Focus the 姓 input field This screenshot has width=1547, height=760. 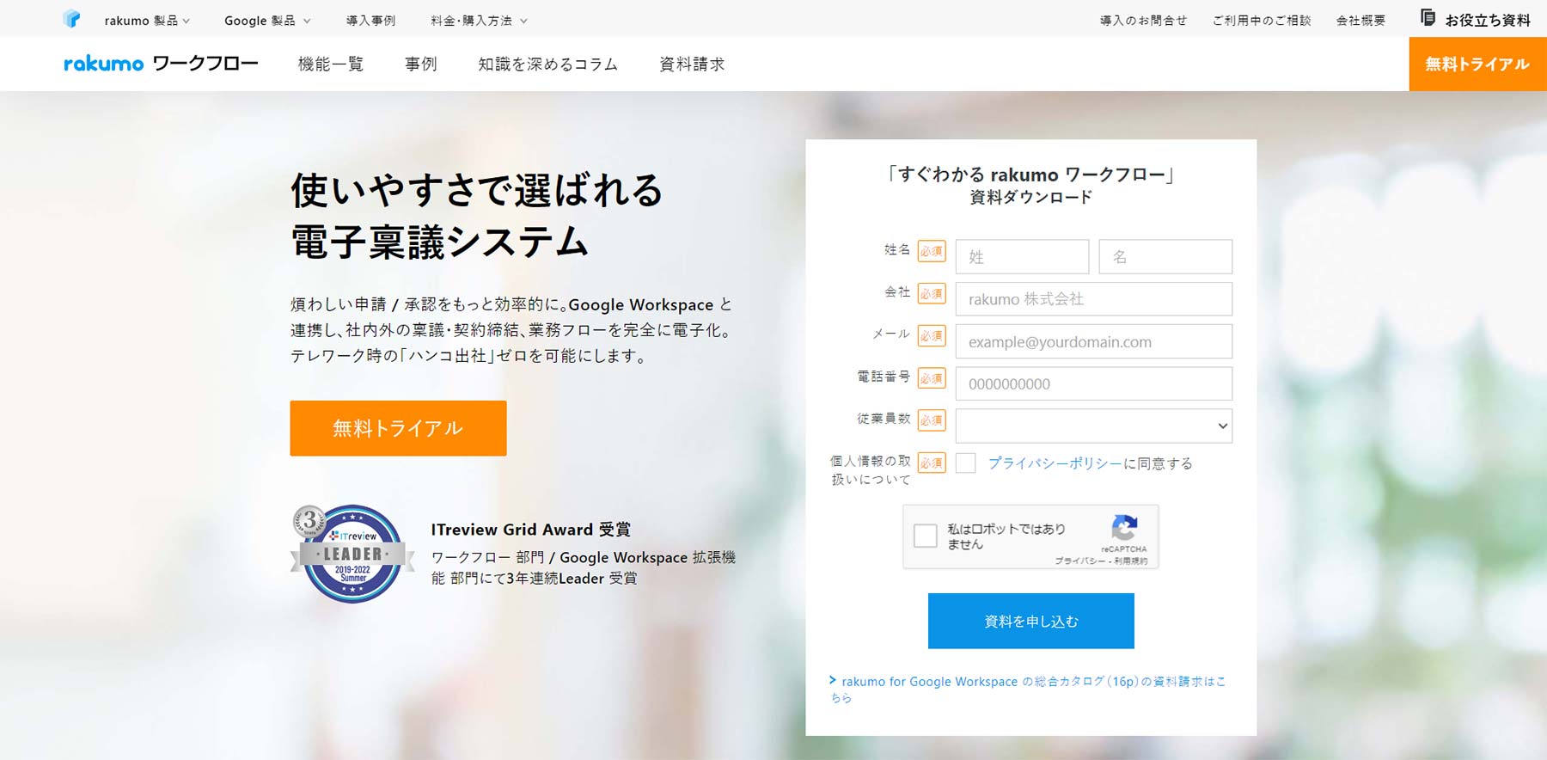[x=1022, y=256]
